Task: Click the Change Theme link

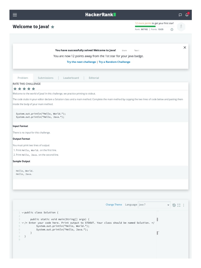Action: tap(114, 205)
